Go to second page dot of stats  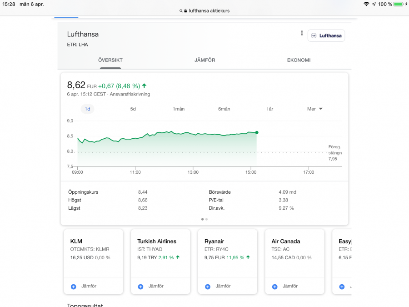click(207, 219)
